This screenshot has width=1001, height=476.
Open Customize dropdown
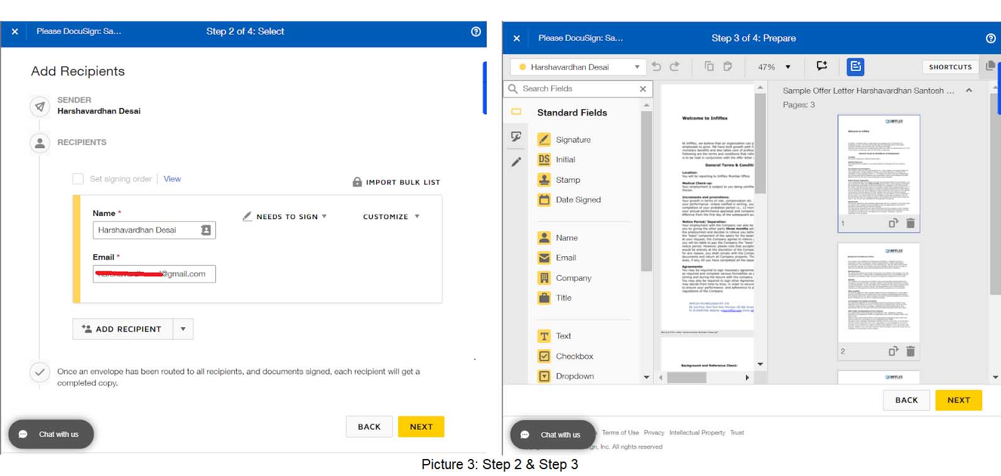(x=391, y=217)
